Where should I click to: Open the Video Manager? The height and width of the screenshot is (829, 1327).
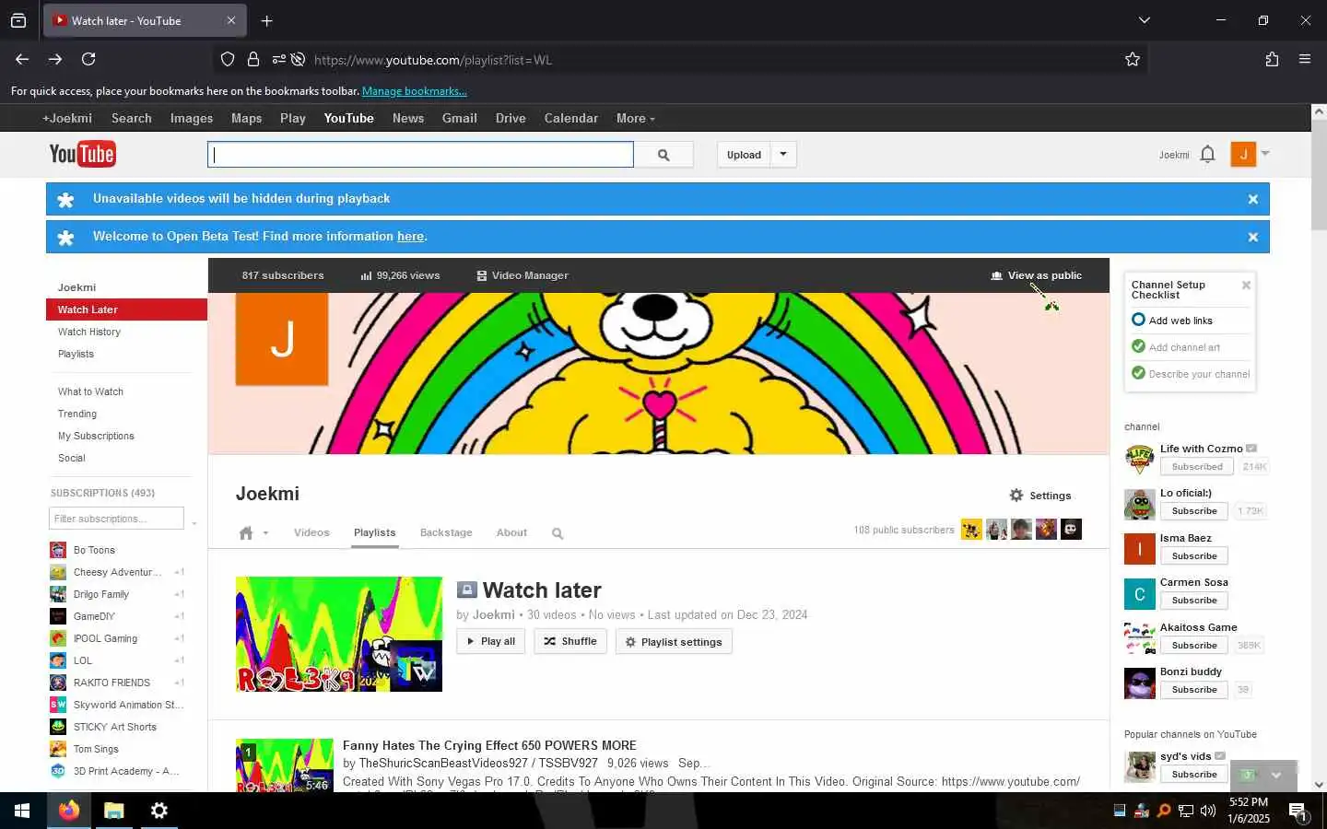(x=523, y=275)
